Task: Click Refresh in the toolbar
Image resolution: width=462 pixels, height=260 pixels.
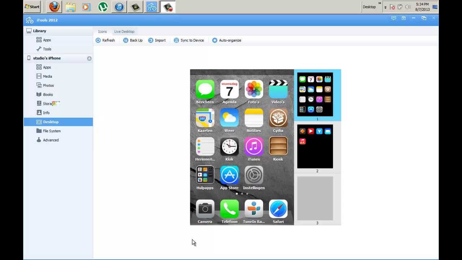Action: pyautogui.click(x=105, y=40)
